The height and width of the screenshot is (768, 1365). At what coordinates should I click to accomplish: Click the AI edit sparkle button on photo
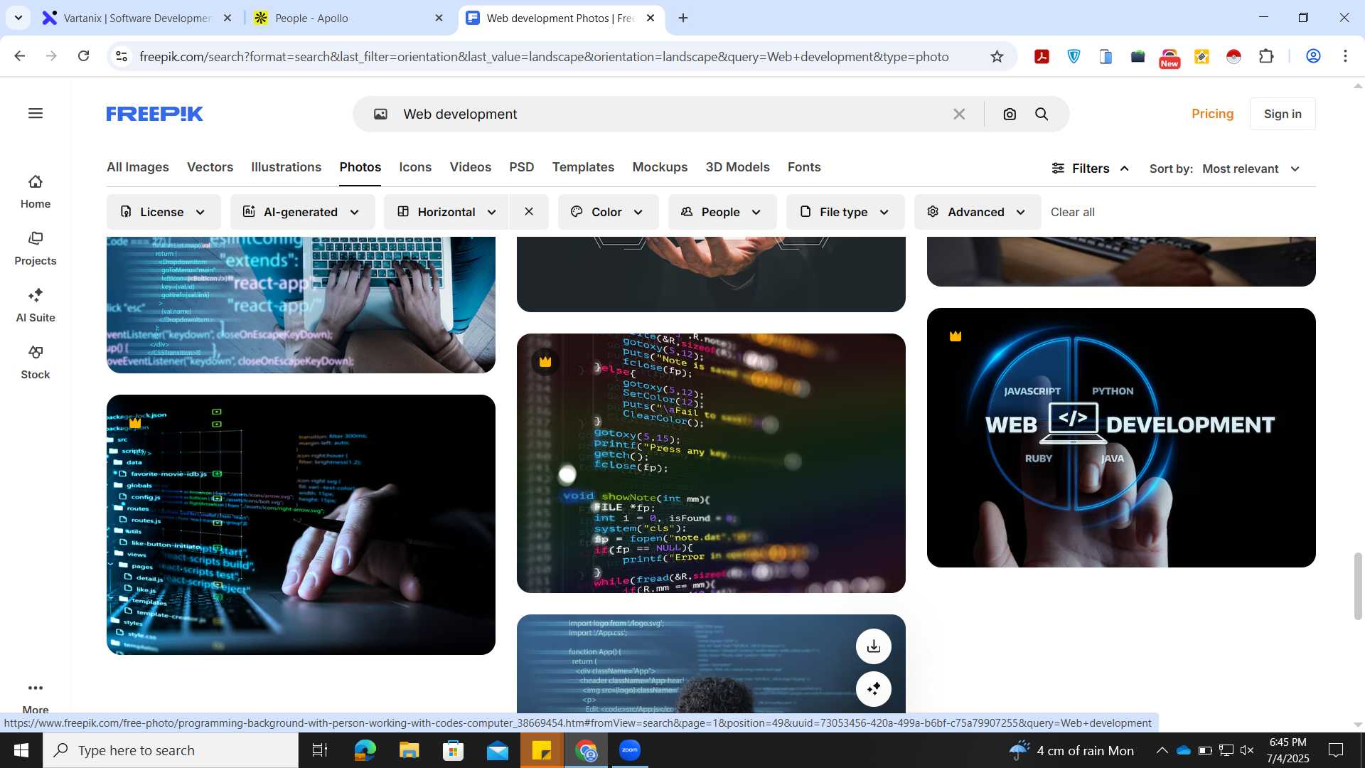point(874,688)
